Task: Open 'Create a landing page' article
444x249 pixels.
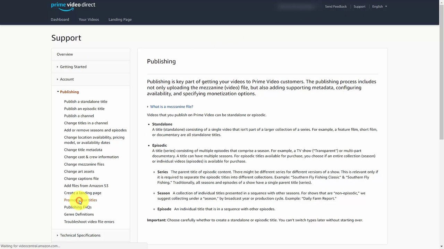Action: coord(83,193)
